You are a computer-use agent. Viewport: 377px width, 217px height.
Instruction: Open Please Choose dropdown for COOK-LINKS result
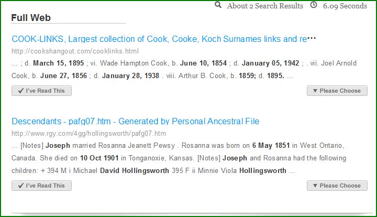pyautogui.click(x=337, y=91)
